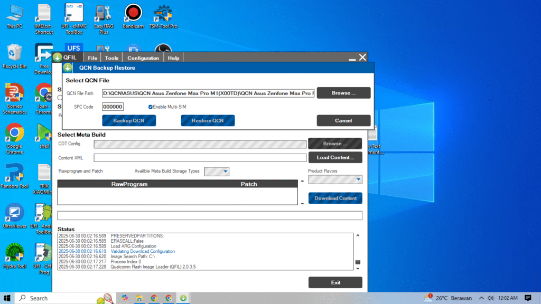The height and width of the screenshot is (304, 541).
Task: Open the Configuration menu in QFIL
Action: (x=143, y=58)
